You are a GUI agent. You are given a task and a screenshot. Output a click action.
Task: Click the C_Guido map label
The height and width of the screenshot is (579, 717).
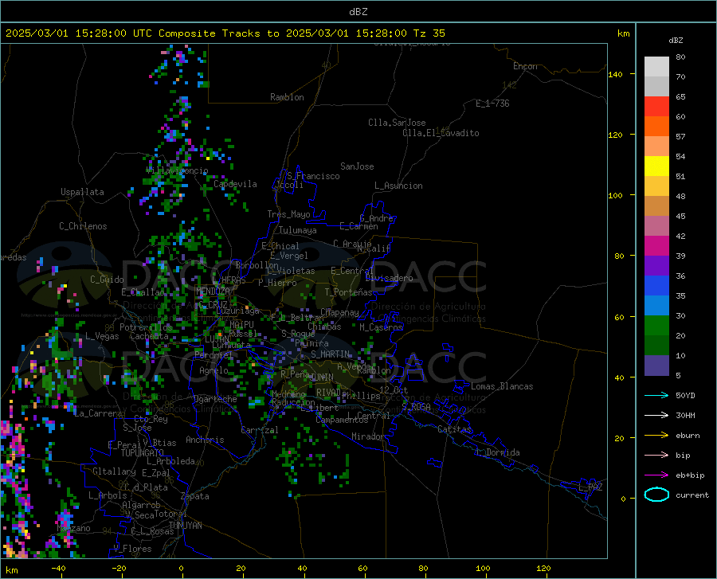tap(107, 280)
